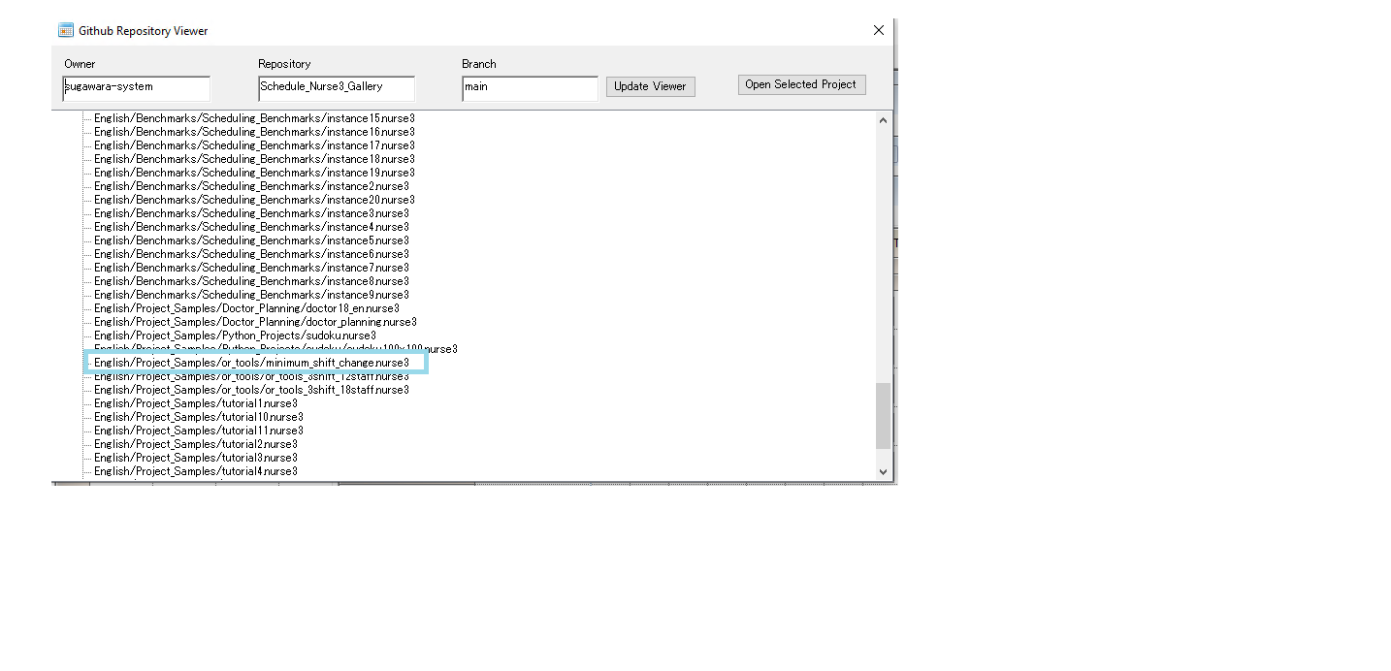Select the tutorial1.nurse3 project sample

pos(196,403)
